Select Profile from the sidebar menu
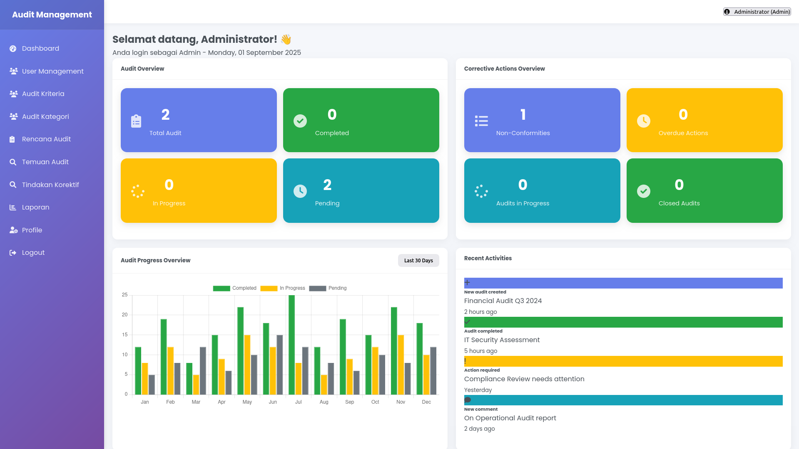 coord(32,230)
